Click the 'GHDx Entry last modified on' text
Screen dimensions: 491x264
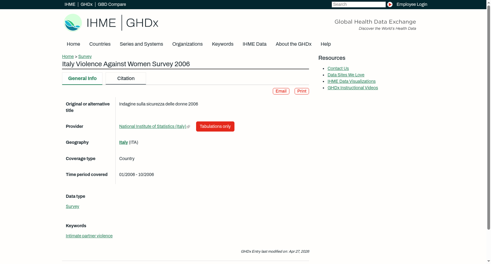click(x=275, y=251)
